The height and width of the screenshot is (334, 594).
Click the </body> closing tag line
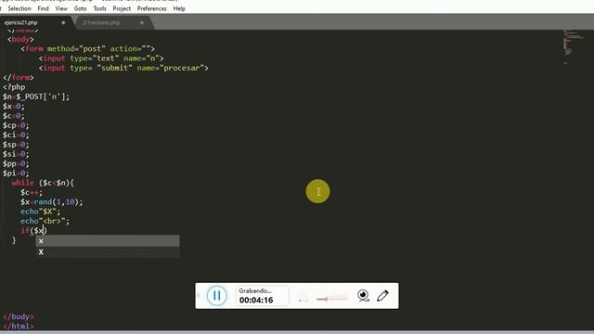19,316
